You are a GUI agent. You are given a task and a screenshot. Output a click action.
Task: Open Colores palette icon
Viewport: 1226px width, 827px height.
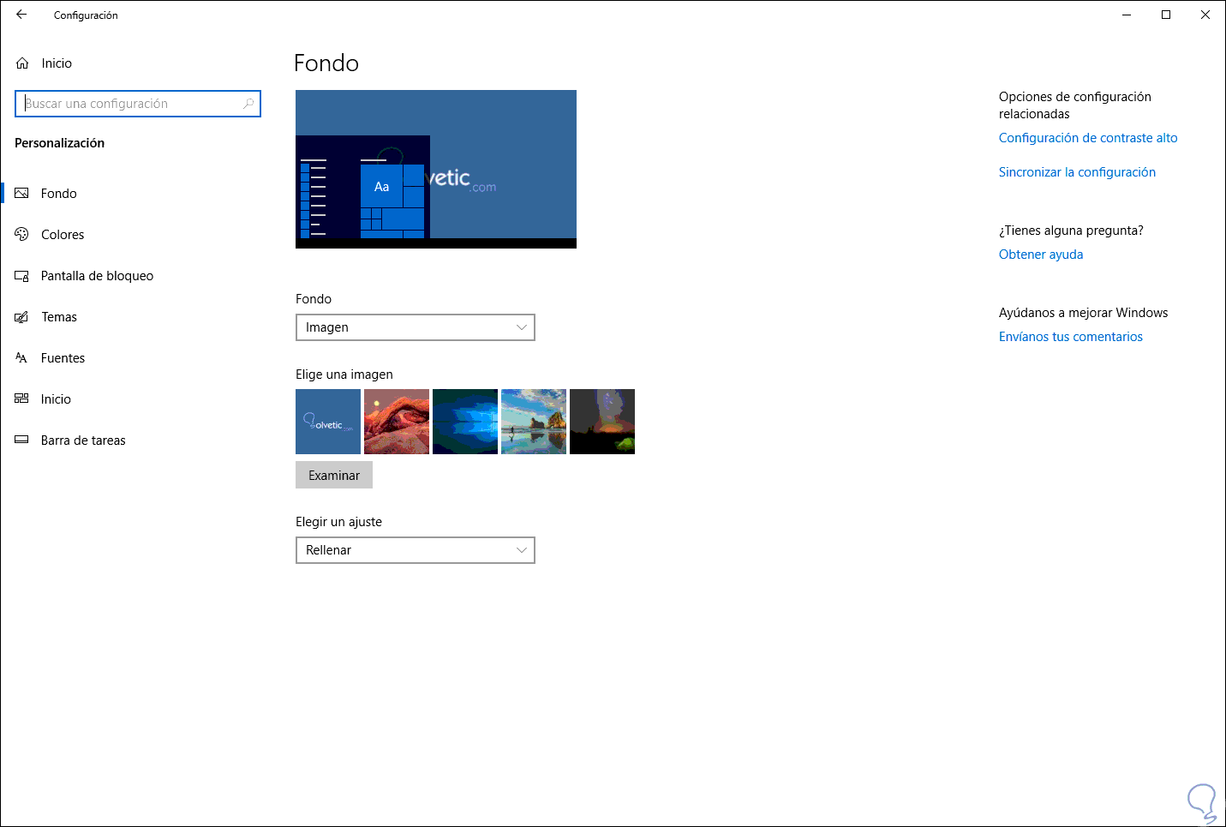(x=22, y=235)
